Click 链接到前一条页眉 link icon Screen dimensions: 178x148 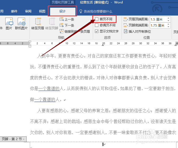[x=61, y=31]
